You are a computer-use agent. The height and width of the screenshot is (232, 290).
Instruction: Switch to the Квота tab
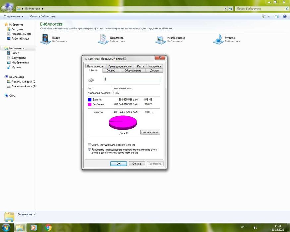coord(141,66)
